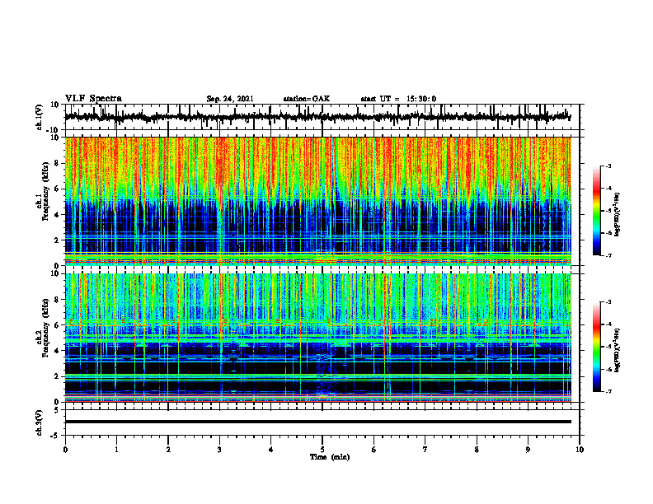The height and width of the screenshot is (504, 653).
Task: Click the flat black ch.3 voltage trace
Action: coord(318,422)
